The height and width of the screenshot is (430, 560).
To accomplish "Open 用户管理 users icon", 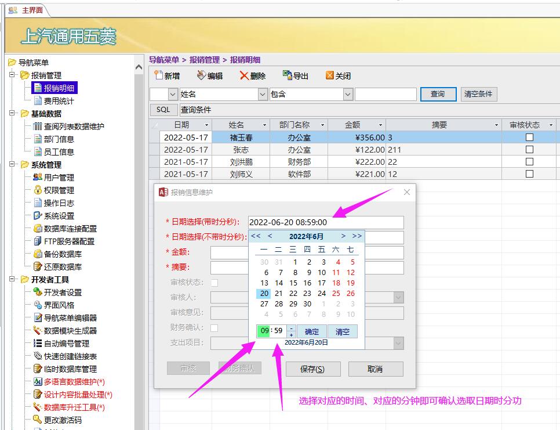I will click(38, 178).
